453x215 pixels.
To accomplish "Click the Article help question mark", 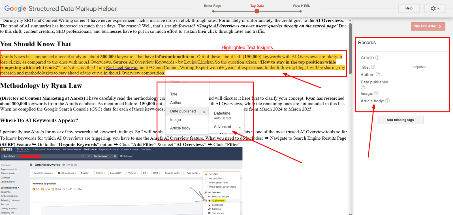I will 377,58.
